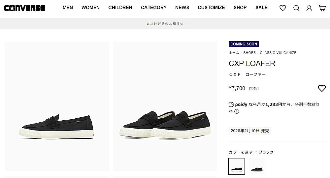The image size is (330, 178).
Task: Open the account profile icon
Action: point(309,8)
